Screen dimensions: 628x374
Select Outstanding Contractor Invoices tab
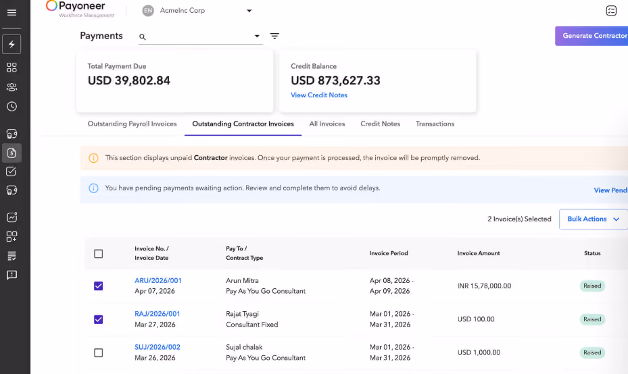pos(243,124)
